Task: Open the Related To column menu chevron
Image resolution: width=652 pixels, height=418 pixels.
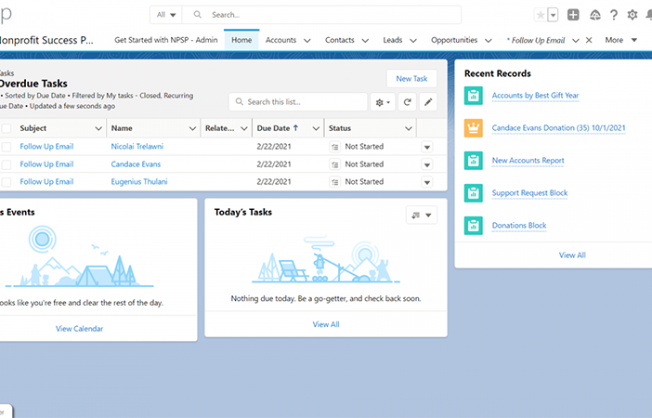Action: click(244, 128)
